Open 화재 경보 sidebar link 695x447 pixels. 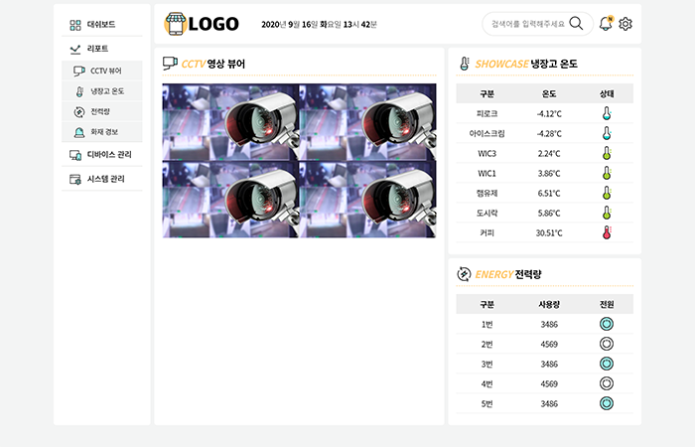[x=102, y=132]
